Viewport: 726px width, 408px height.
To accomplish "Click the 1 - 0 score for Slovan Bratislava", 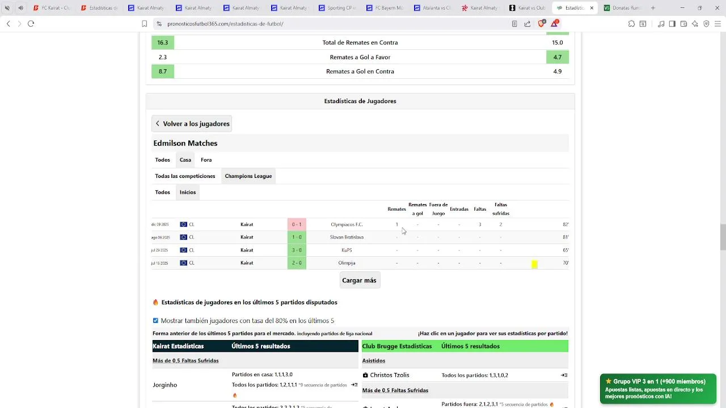I will click(x=297, y=237).
